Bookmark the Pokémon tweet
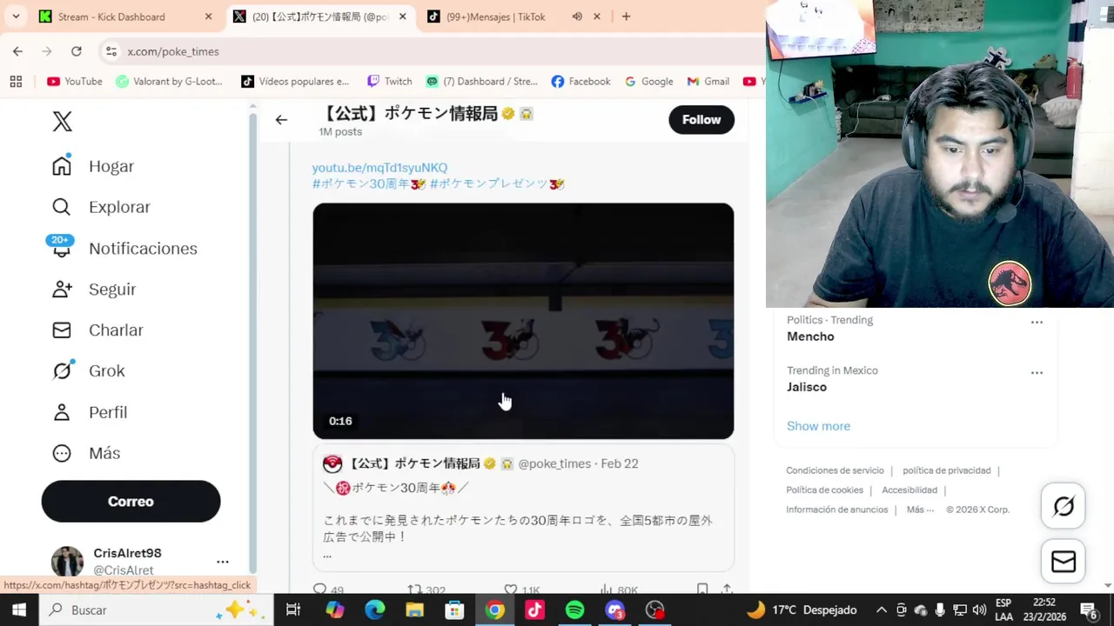Viewport: 1114px width, 626px height. (702, 589)
